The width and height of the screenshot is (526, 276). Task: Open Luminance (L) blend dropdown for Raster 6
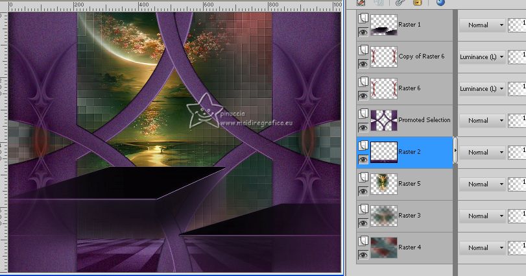click(x=482, y=89)
